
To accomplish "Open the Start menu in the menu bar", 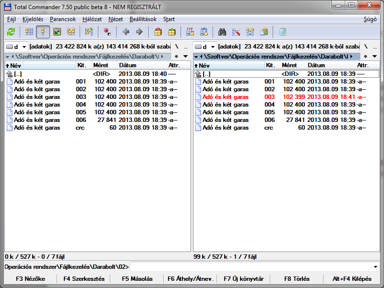I will [x=169, y=19].
